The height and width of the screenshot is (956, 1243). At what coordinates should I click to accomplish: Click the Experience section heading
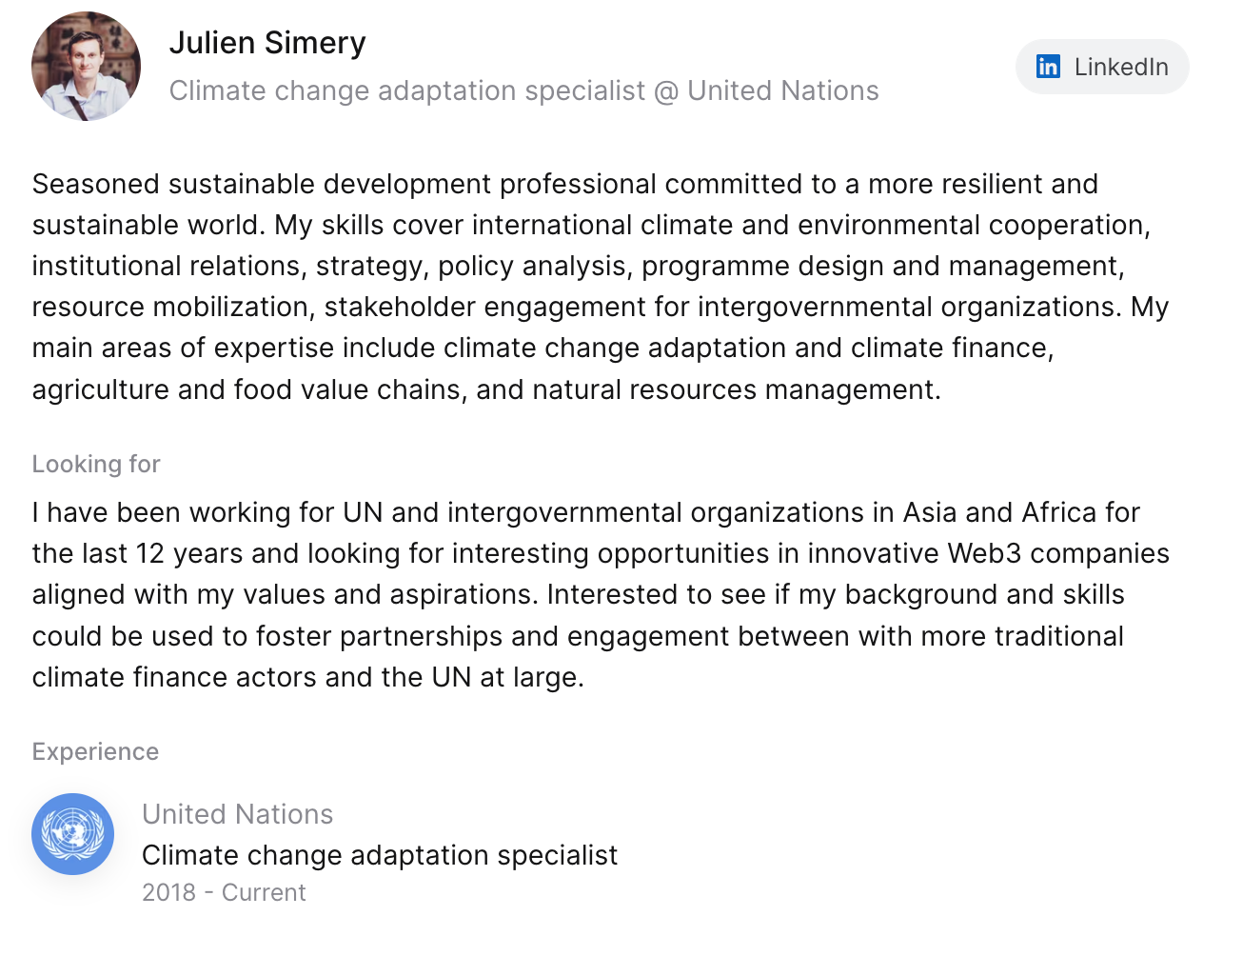[x=95, y=752]
